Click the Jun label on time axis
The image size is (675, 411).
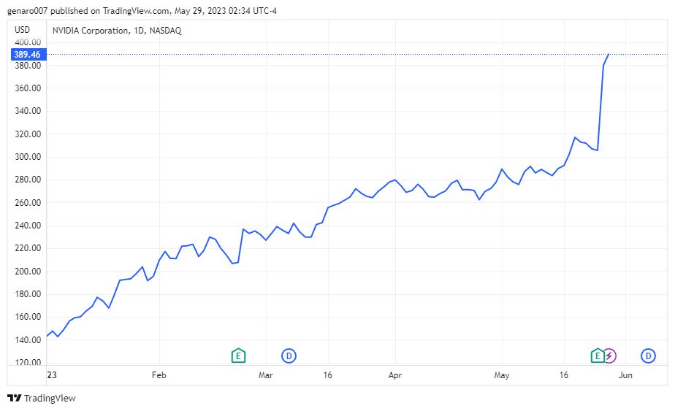coord(625,374)
